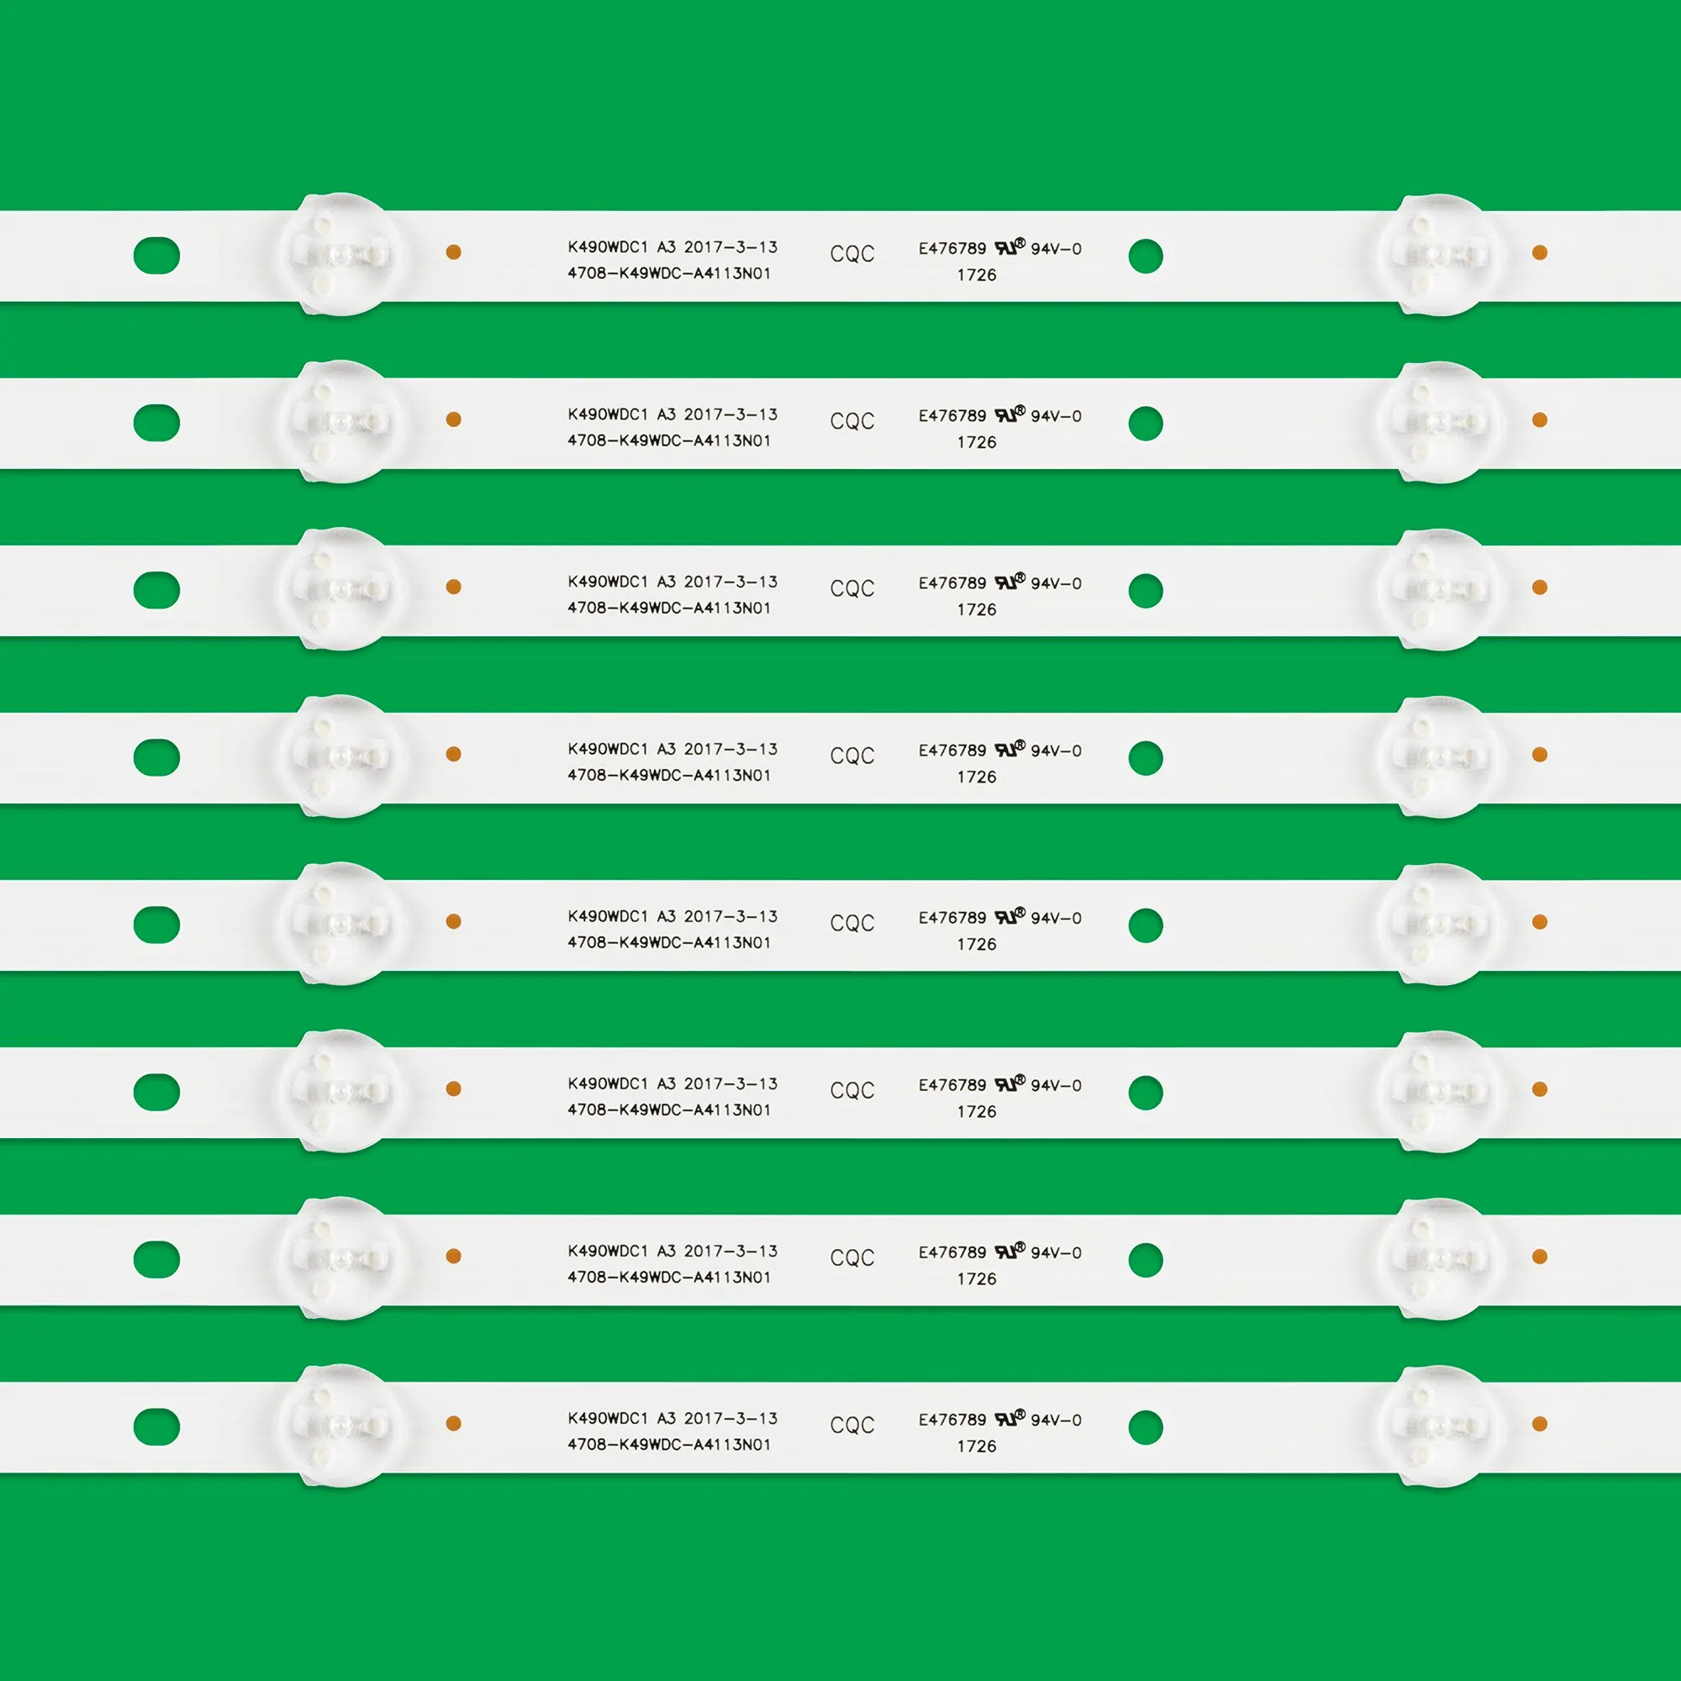Click the round green hole on fourth strip

point(1145,758)
